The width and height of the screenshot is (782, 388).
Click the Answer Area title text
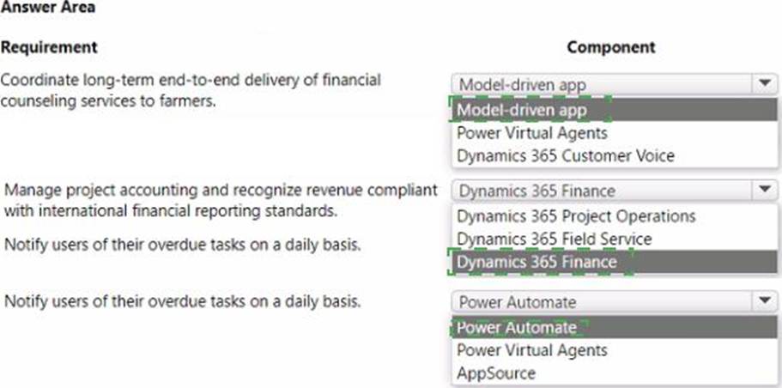[47, 7]
